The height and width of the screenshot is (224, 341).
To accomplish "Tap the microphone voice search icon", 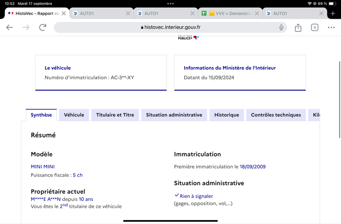I will [x=281, y=27].
